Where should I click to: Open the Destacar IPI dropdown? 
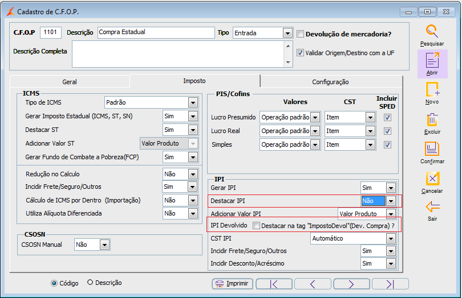tap(391, 201)
